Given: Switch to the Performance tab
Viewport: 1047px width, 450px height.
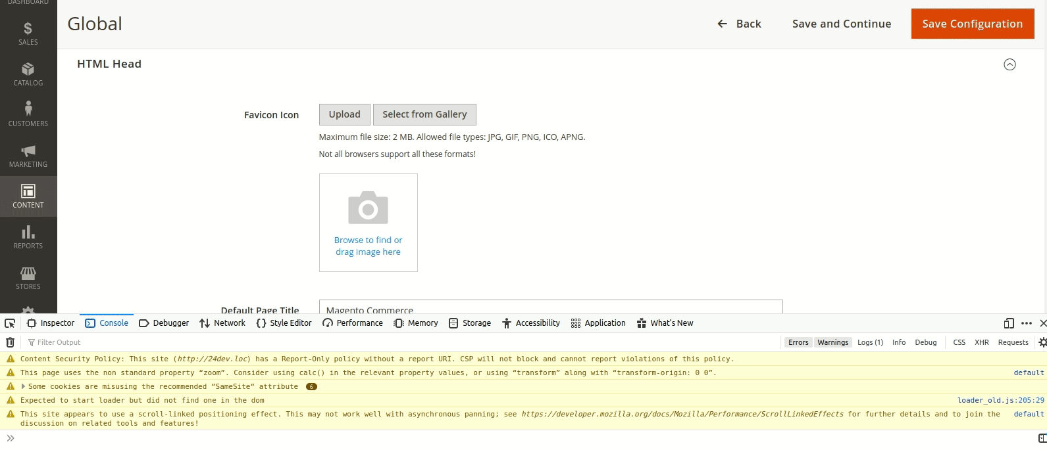Looking at the screenshot, I should coord(353,323).
